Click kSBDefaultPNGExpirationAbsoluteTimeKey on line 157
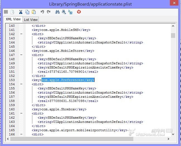The width and height of the screenshot is (181, 146). pyautogui.click(x=85, y=97)
